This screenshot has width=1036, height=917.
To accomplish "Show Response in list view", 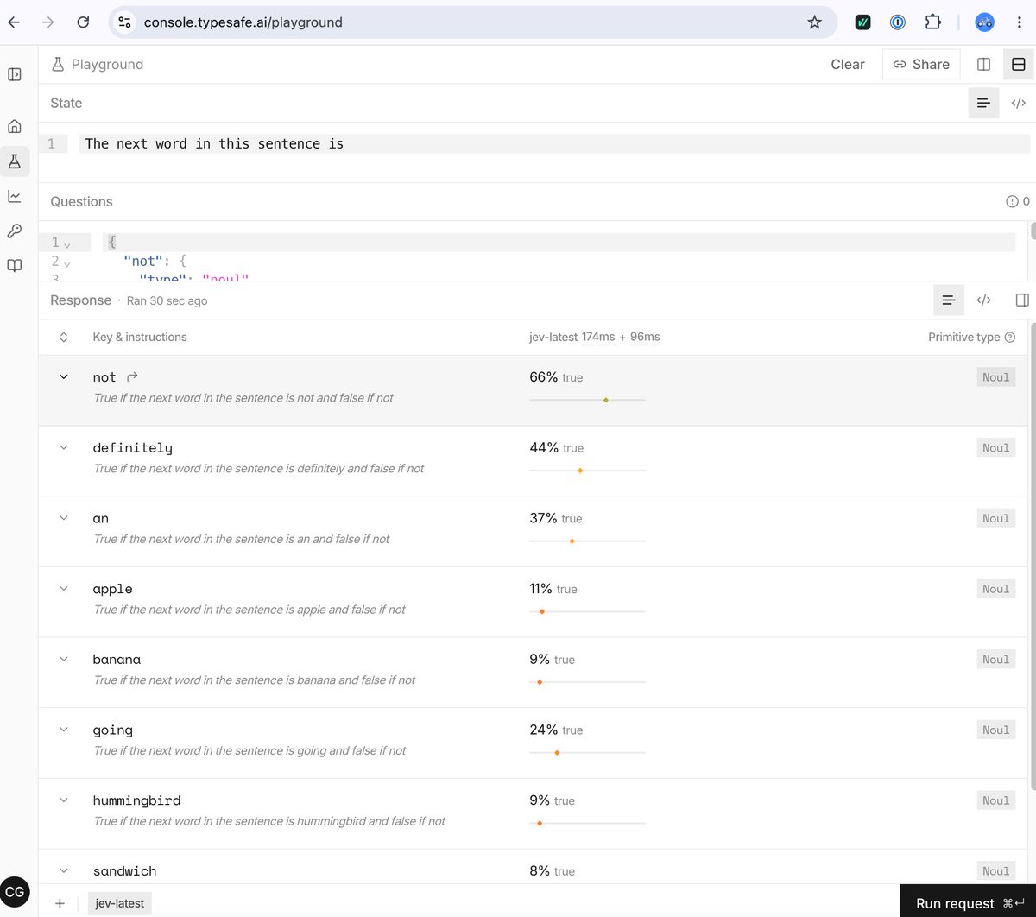I will 949,300.
